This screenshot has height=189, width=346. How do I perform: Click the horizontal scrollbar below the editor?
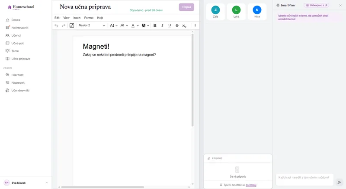tap(103, 187)
